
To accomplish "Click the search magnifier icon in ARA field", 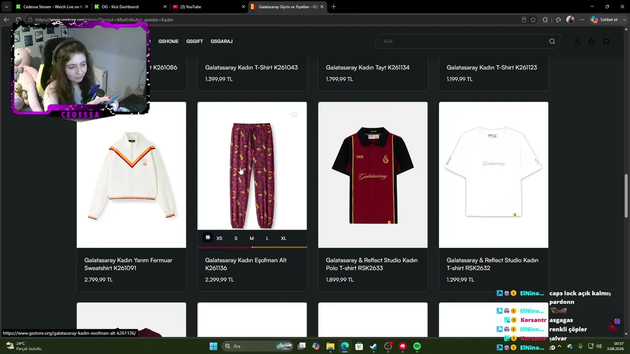I will click(x=552, y=41).
